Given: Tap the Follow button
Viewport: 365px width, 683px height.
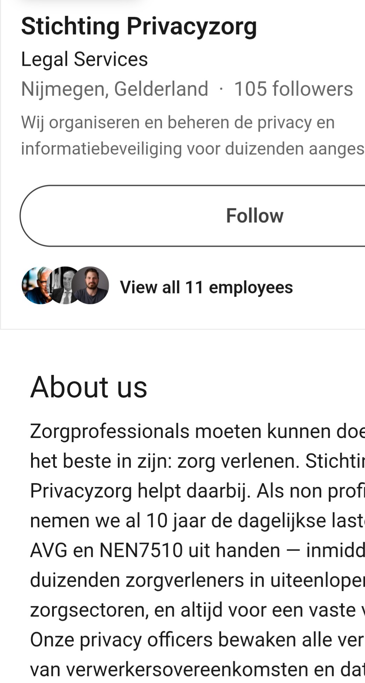Looking at the screenshot, I should [192, 216].
